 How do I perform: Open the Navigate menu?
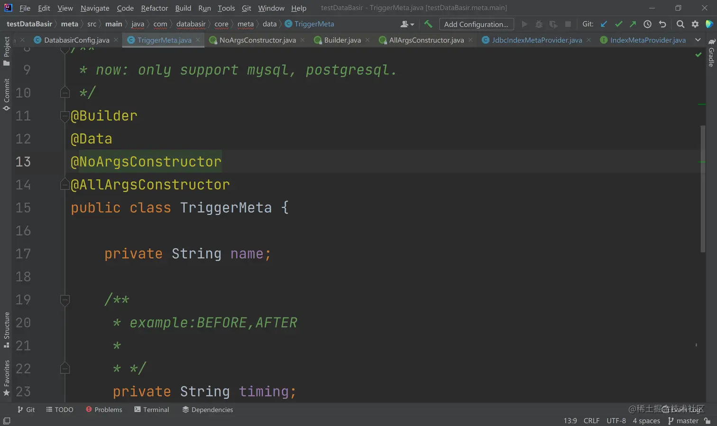(x=95, y=8)
